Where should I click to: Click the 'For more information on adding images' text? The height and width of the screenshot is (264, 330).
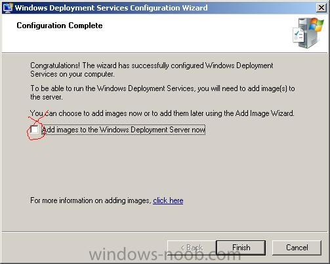click(91, 200)
